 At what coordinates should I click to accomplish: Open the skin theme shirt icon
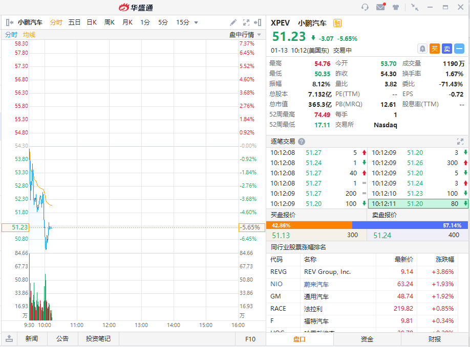(396, 7)
